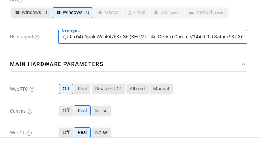Screen dimensions: 259x141
Task: Set WebRTC to Off
Action: click(66, 89)
